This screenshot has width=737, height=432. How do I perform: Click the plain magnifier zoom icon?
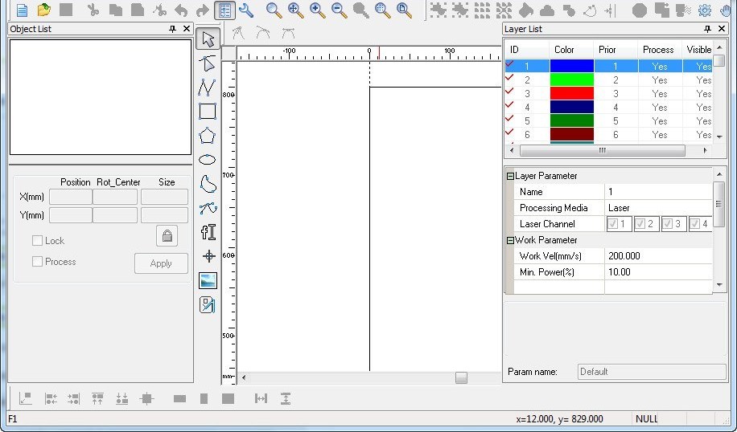point(274,10)
